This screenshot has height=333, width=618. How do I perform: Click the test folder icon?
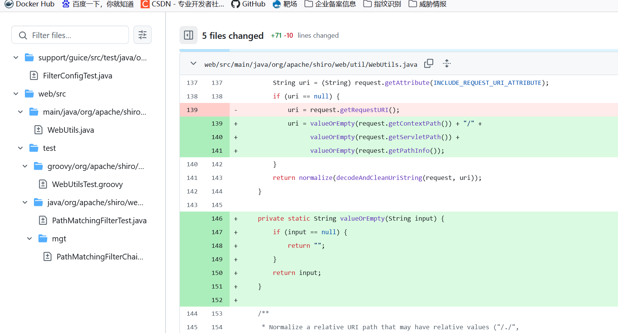(34, 148)
